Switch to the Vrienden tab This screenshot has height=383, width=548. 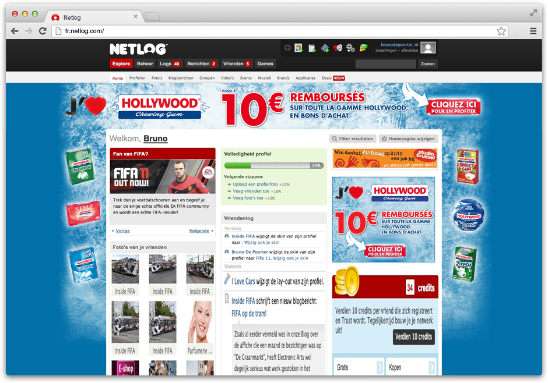237,64
